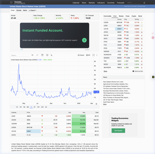The image size is (155, 154).
Task: Click the chart API button
Action: [88, 55]
